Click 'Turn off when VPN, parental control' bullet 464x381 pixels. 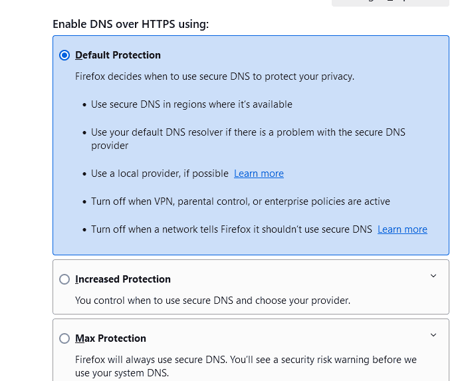[240, 201]
